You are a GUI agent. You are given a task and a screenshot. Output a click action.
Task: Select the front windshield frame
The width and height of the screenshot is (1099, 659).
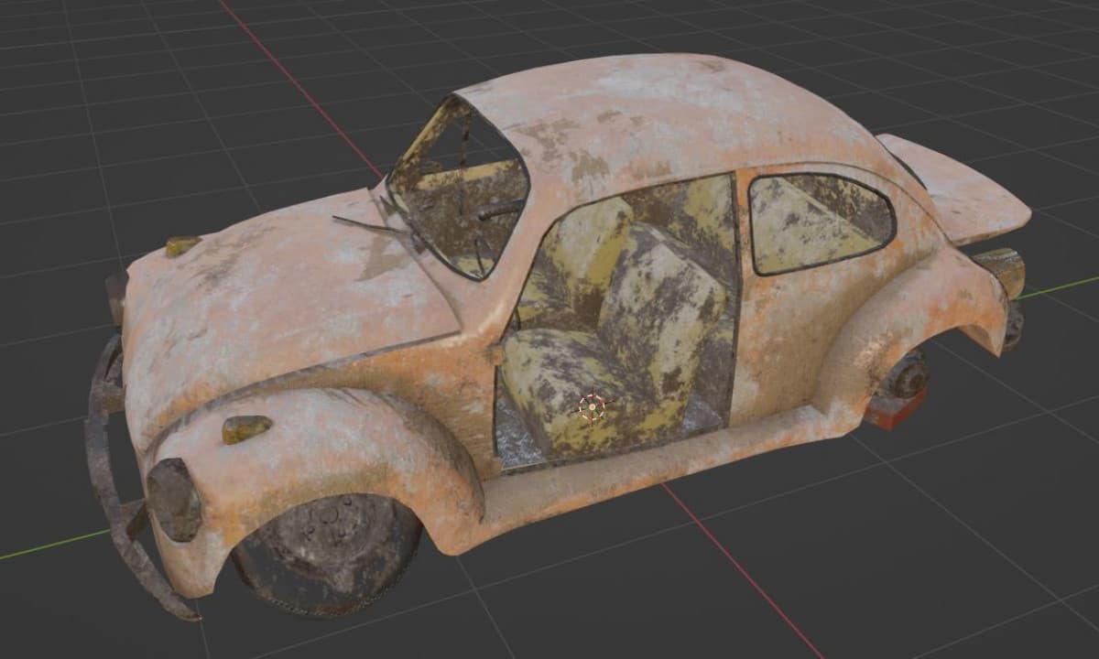coord(458,188)
